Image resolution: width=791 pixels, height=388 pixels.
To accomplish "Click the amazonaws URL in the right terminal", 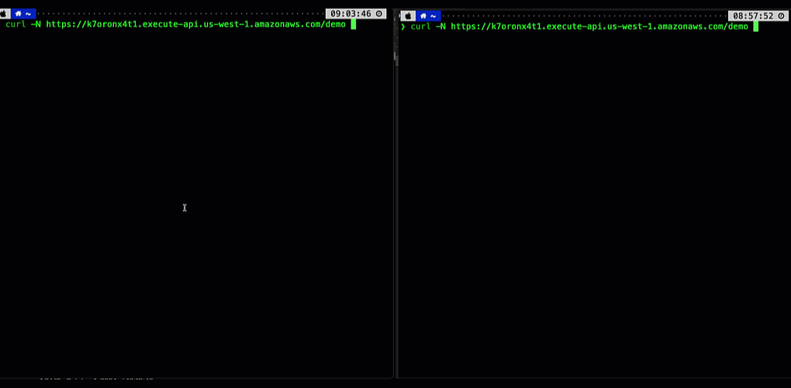I will tap(599, 26).
